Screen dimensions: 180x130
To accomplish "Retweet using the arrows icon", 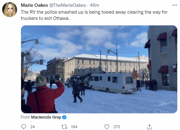I will 64,127.
